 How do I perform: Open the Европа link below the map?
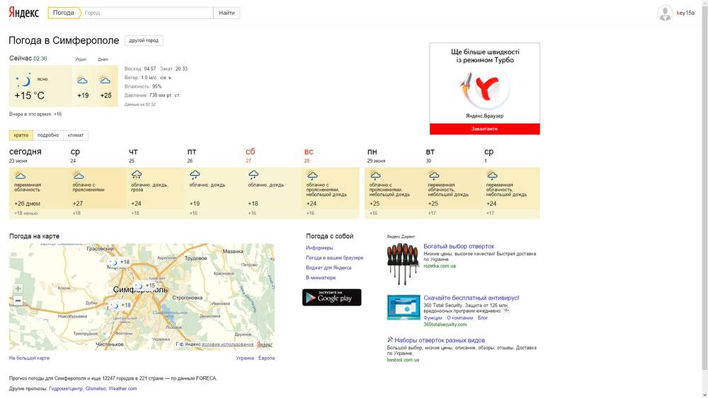click(266, 358)
